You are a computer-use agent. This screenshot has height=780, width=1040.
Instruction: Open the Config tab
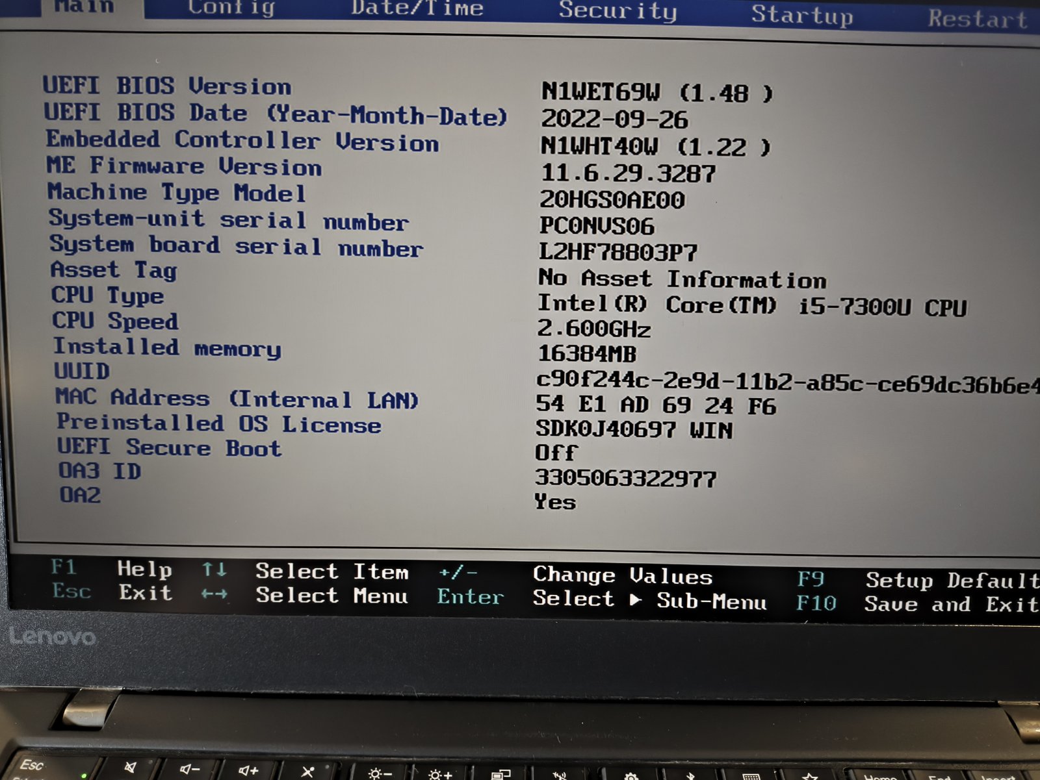(231, 7)
